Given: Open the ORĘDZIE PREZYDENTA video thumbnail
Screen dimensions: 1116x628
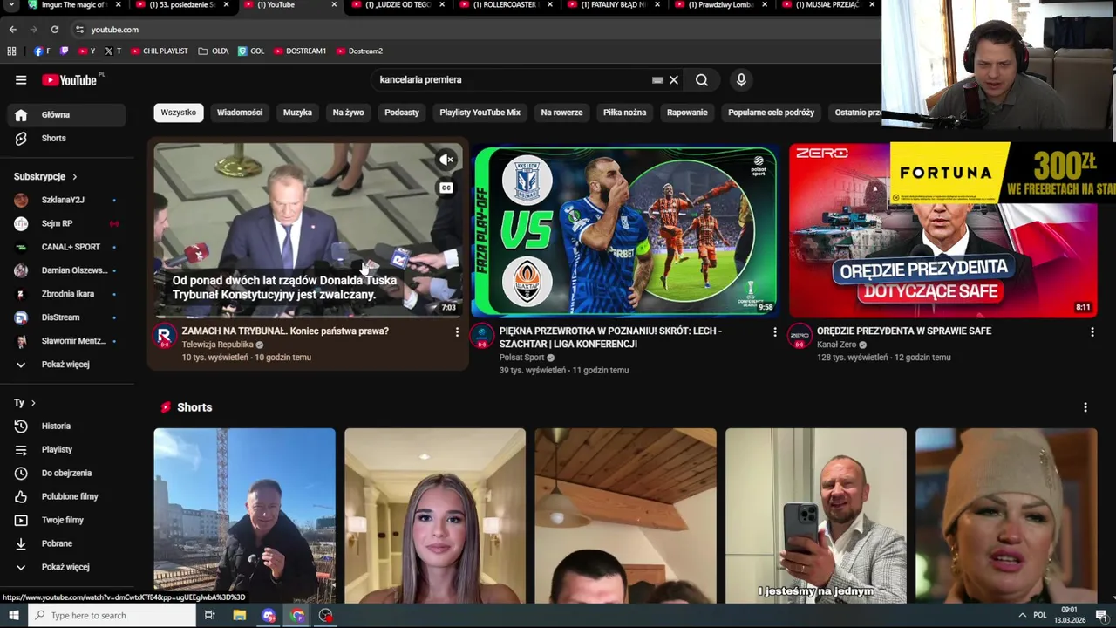Looking at the screenshot, I should (943, 231).
